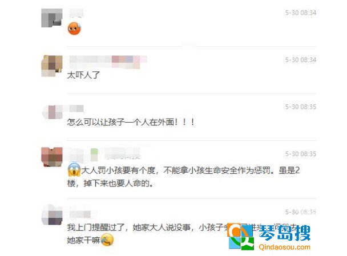
Task: Click blurred username of first commenter
Action: (76, 13)
